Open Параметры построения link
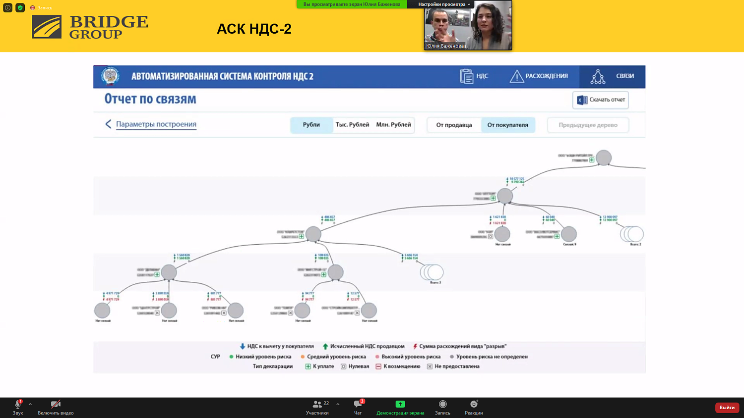Image resolution: width=744 pixels, height=418 pixels. [156, 124]
